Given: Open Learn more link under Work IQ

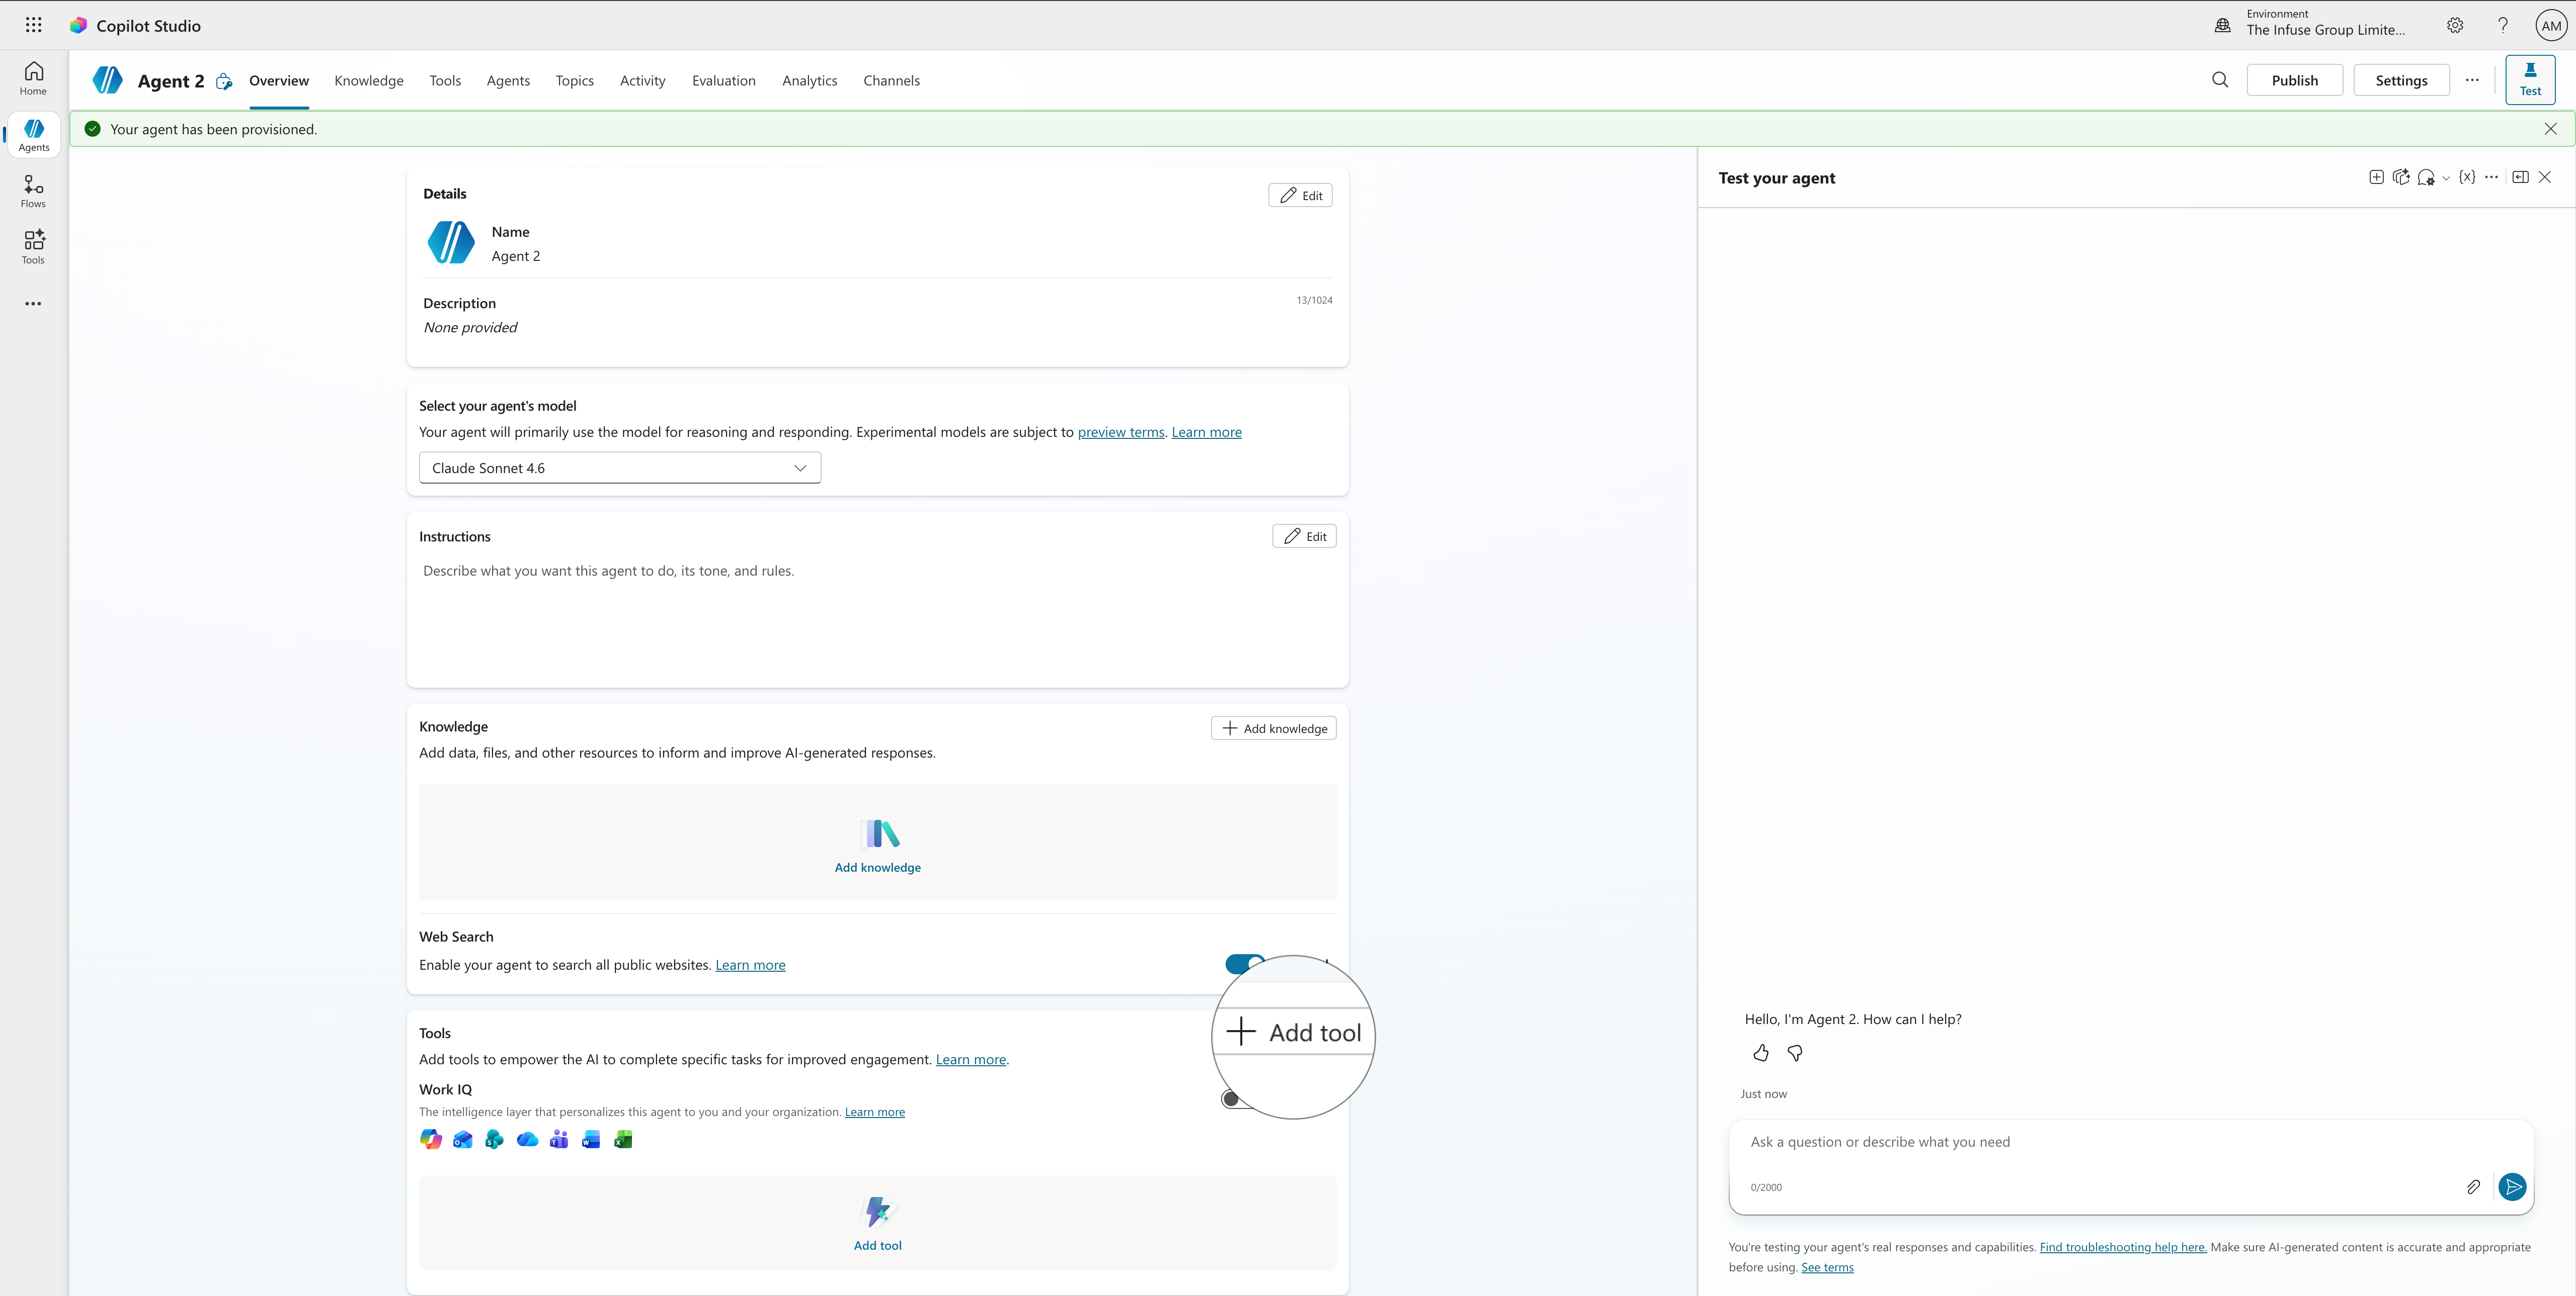Looking at the screenshot, I should click(875, 1112).
